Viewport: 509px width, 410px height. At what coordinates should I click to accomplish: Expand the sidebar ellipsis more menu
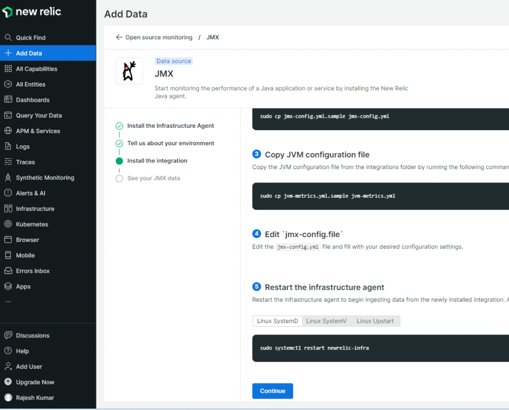(x=7, y=301)
